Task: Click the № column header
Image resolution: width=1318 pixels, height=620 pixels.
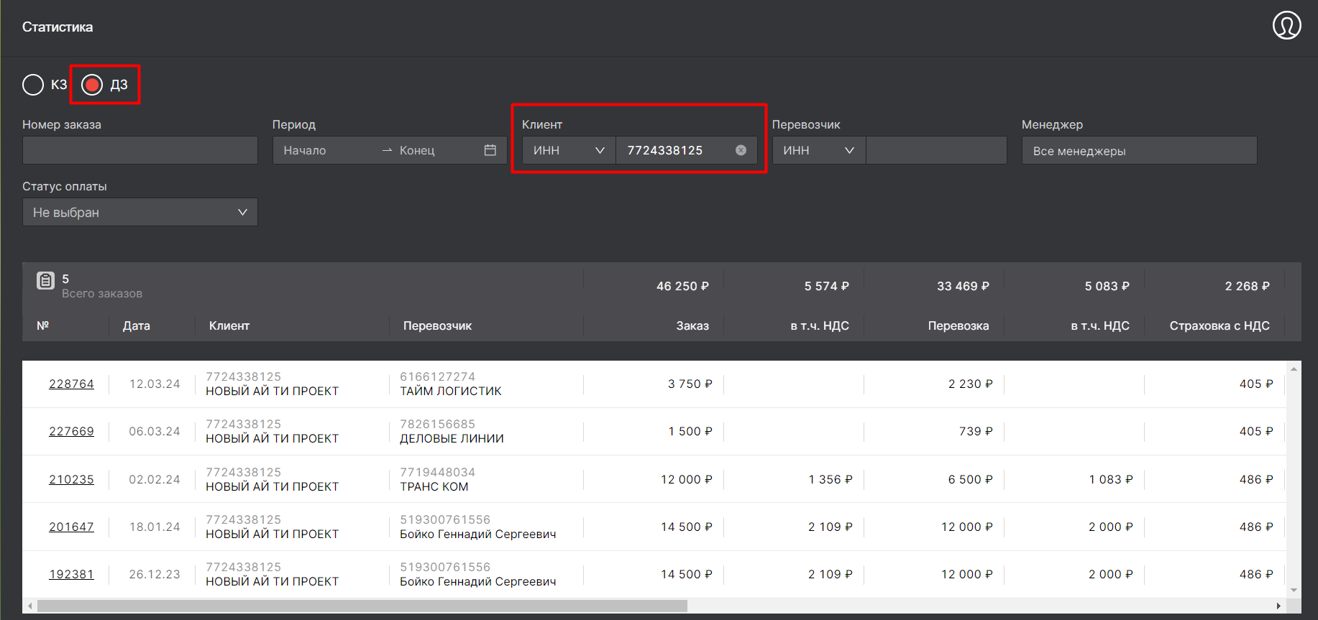Action: click(x=43, y=325)
